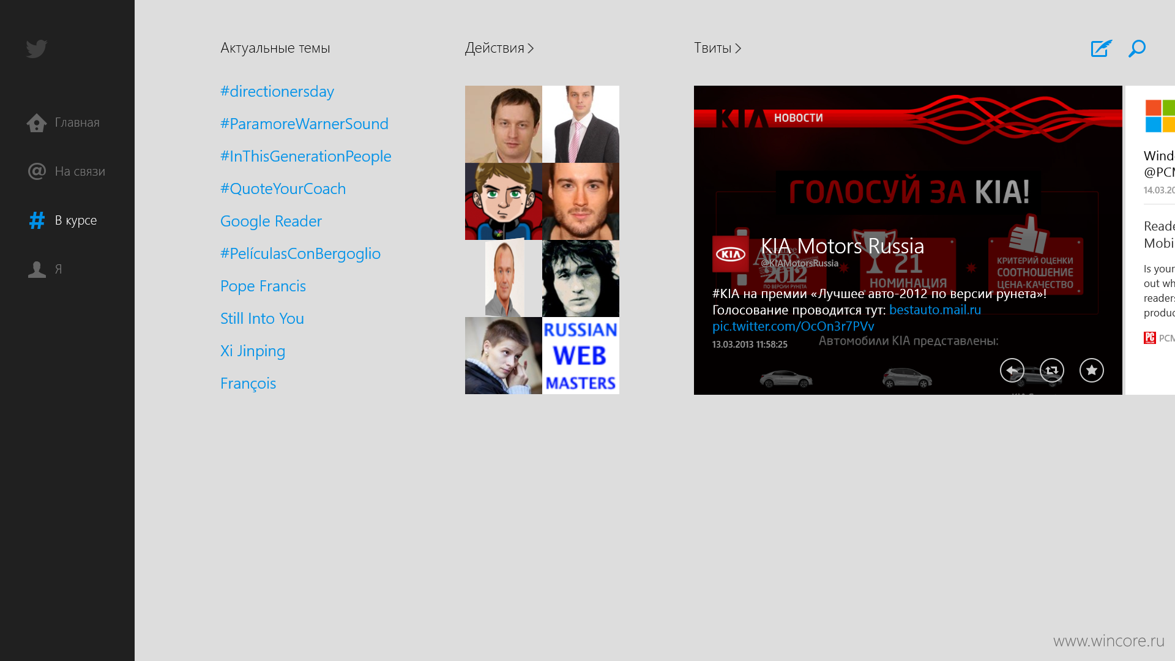
Task: Click the Действия heading text
Action: pyautogui.click(x=494, y=48)
